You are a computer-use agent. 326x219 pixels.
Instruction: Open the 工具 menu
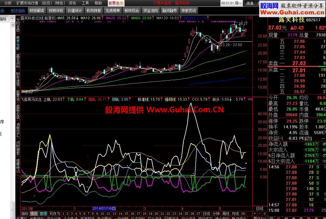[x=85, y=3]
